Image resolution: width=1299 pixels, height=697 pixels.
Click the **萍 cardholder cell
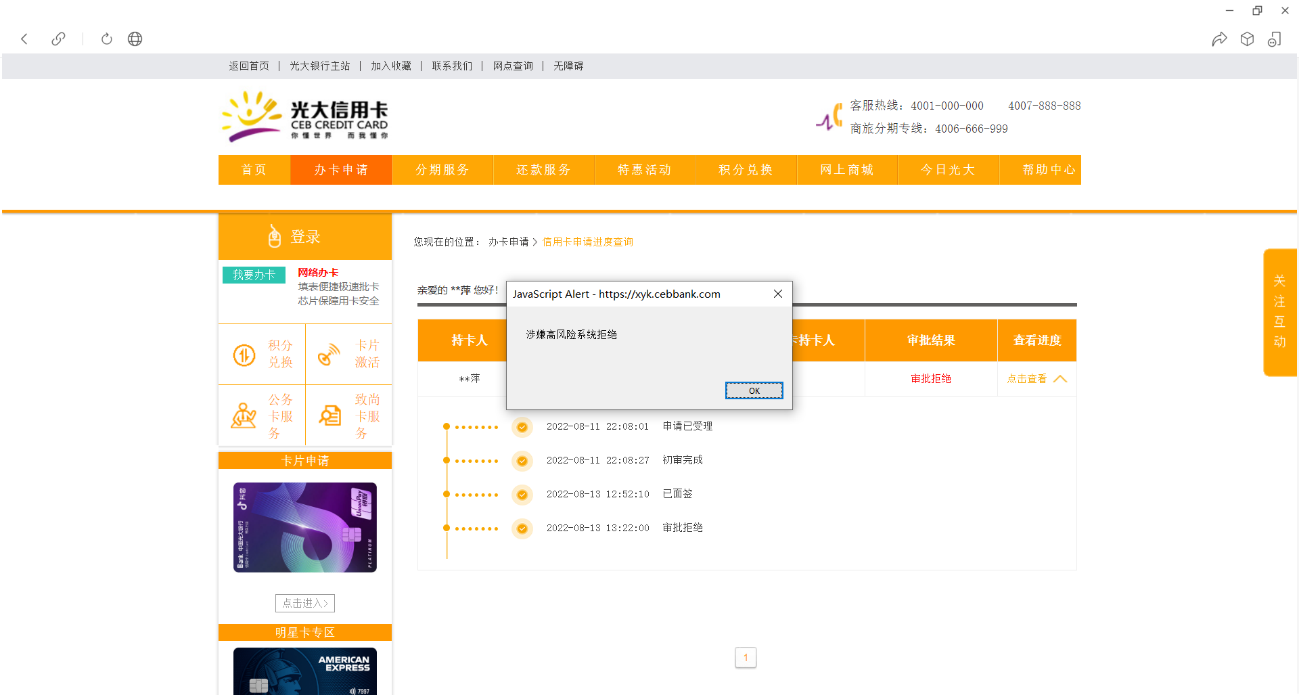470,379
